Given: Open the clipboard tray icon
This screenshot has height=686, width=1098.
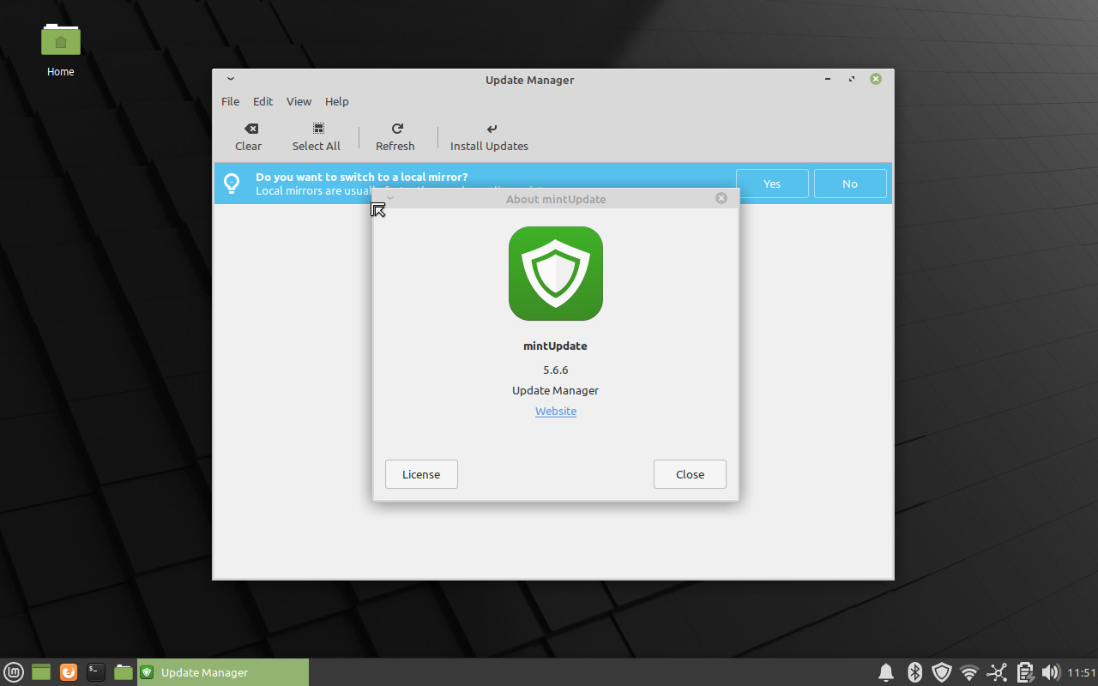Looking at the screenshot, I should point(1024,672).
